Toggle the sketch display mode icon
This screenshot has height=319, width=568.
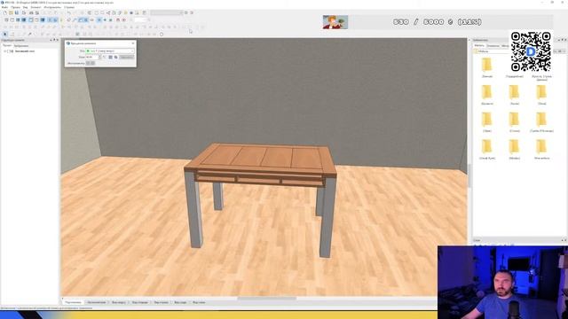[12, 19]
